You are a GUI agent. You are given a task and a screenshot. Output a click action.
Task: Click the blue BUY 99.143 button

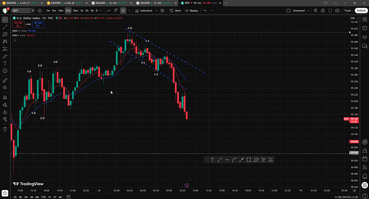click(x=38, y=24)
